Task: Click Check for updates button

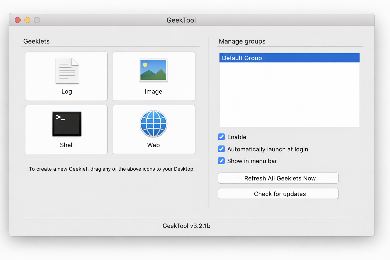Action: click(278, 194)
